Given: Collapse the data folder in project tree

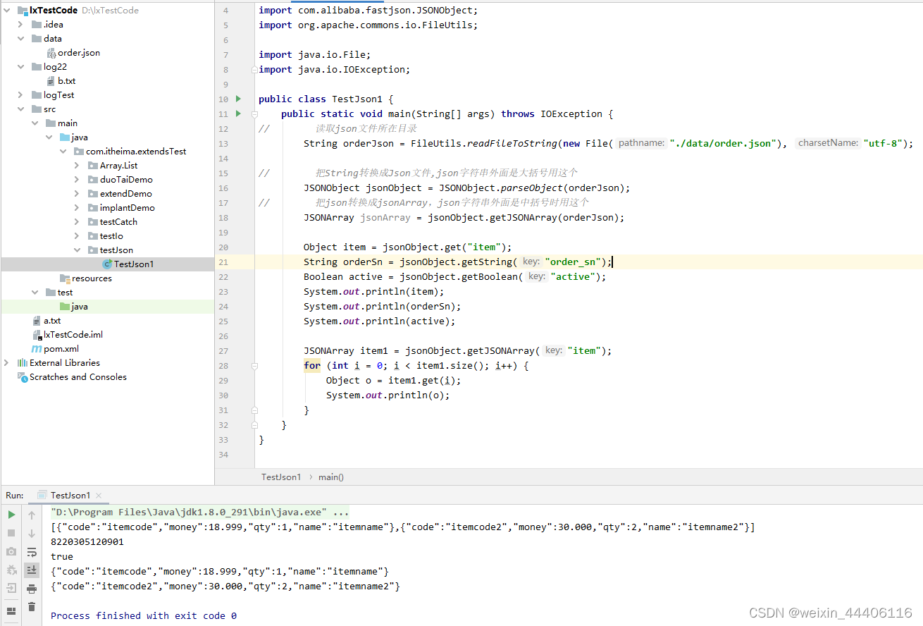Looking at the screenshot, I should [x=20, y=38].
